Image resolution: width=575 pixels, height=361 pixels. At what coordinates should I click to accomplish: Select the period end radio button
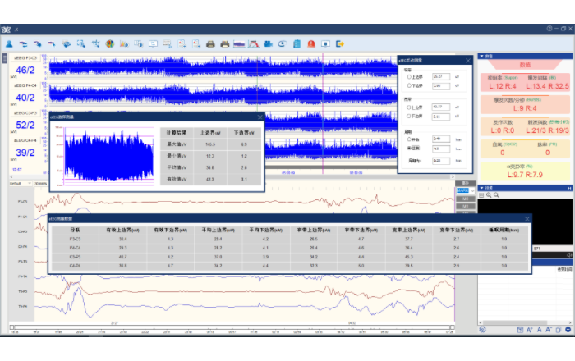pyautogui.click(x=409, y=148)
